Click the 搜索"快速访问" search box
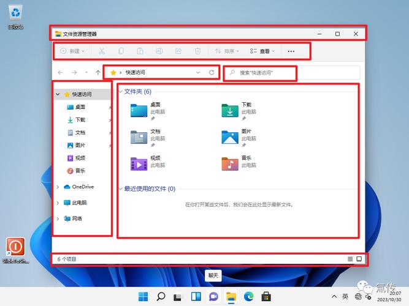 click(x=292, y=73)
